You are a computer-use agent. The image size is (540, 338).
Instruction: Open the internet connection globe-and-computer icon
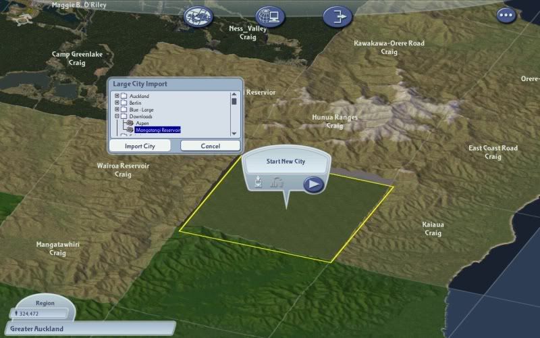pyautogui.click(x=271, y=16)
